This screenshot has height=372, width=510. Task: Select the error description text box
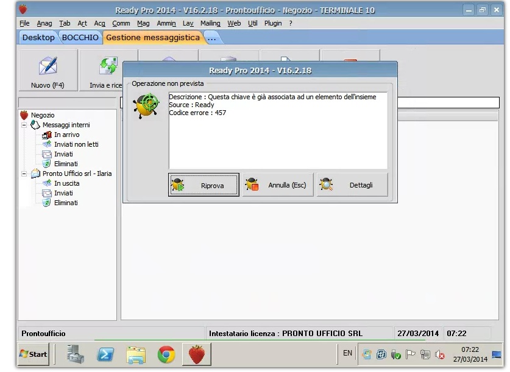click(278, 130)
